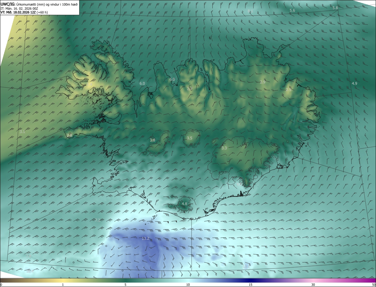The width and height of the screenshot is (376, 287).
Task: Click the 0 tick on the colour scale
Action: pos(1,285)
